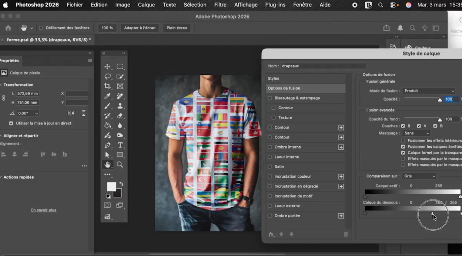The width and height of the screenshot is (462, 256).
Task: Open the Masquage Sans dropdown
Action: point(416,133)
